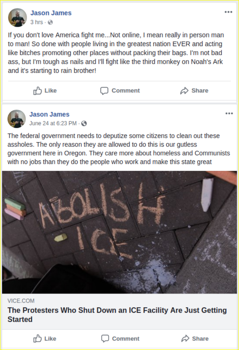Click the VICE.COM source label
This screenshot has height=350, width=239.
pos(21,301)
